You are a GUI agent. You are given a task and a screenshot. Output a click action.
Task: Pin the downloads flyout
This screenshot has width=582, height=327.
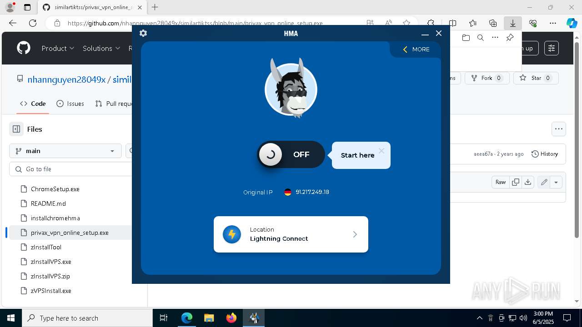[x=510, y=38]
